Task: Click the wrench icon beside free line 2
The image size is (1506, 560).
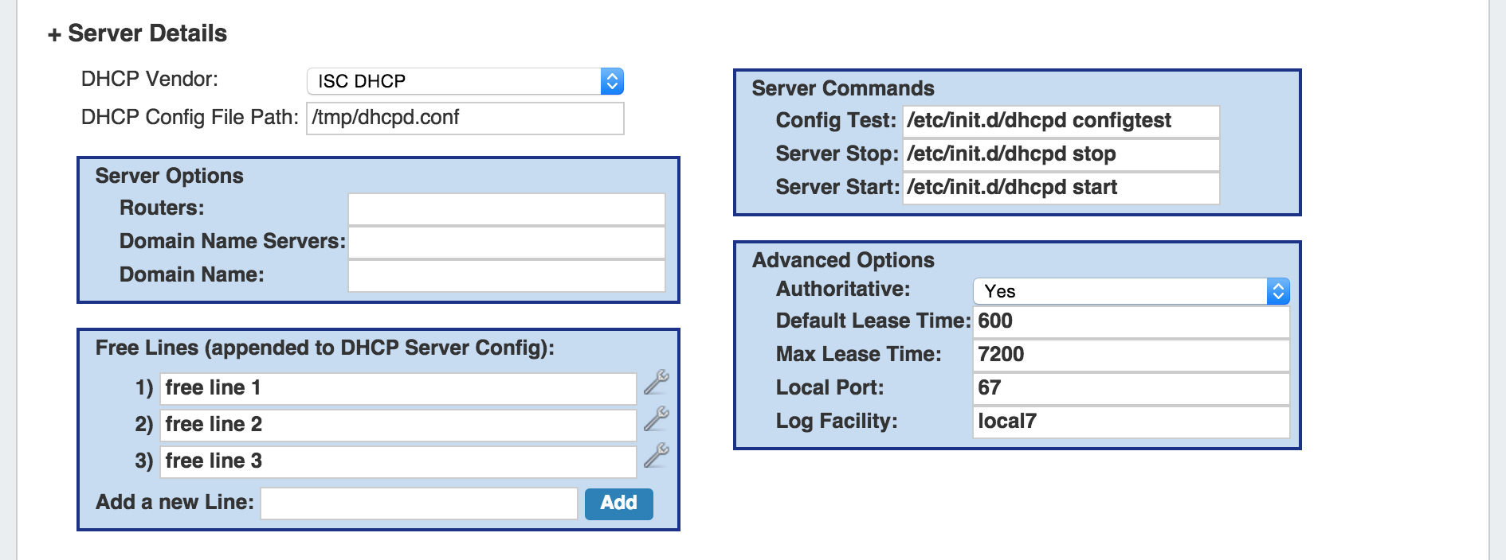Action: pos(656,419)
